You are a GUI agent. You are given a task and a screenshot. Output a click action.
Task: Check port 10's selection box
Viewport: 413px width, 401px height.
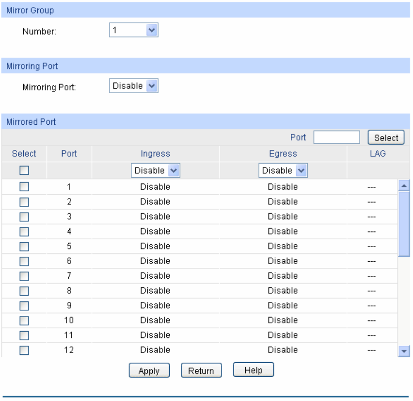tap(24, 320)
